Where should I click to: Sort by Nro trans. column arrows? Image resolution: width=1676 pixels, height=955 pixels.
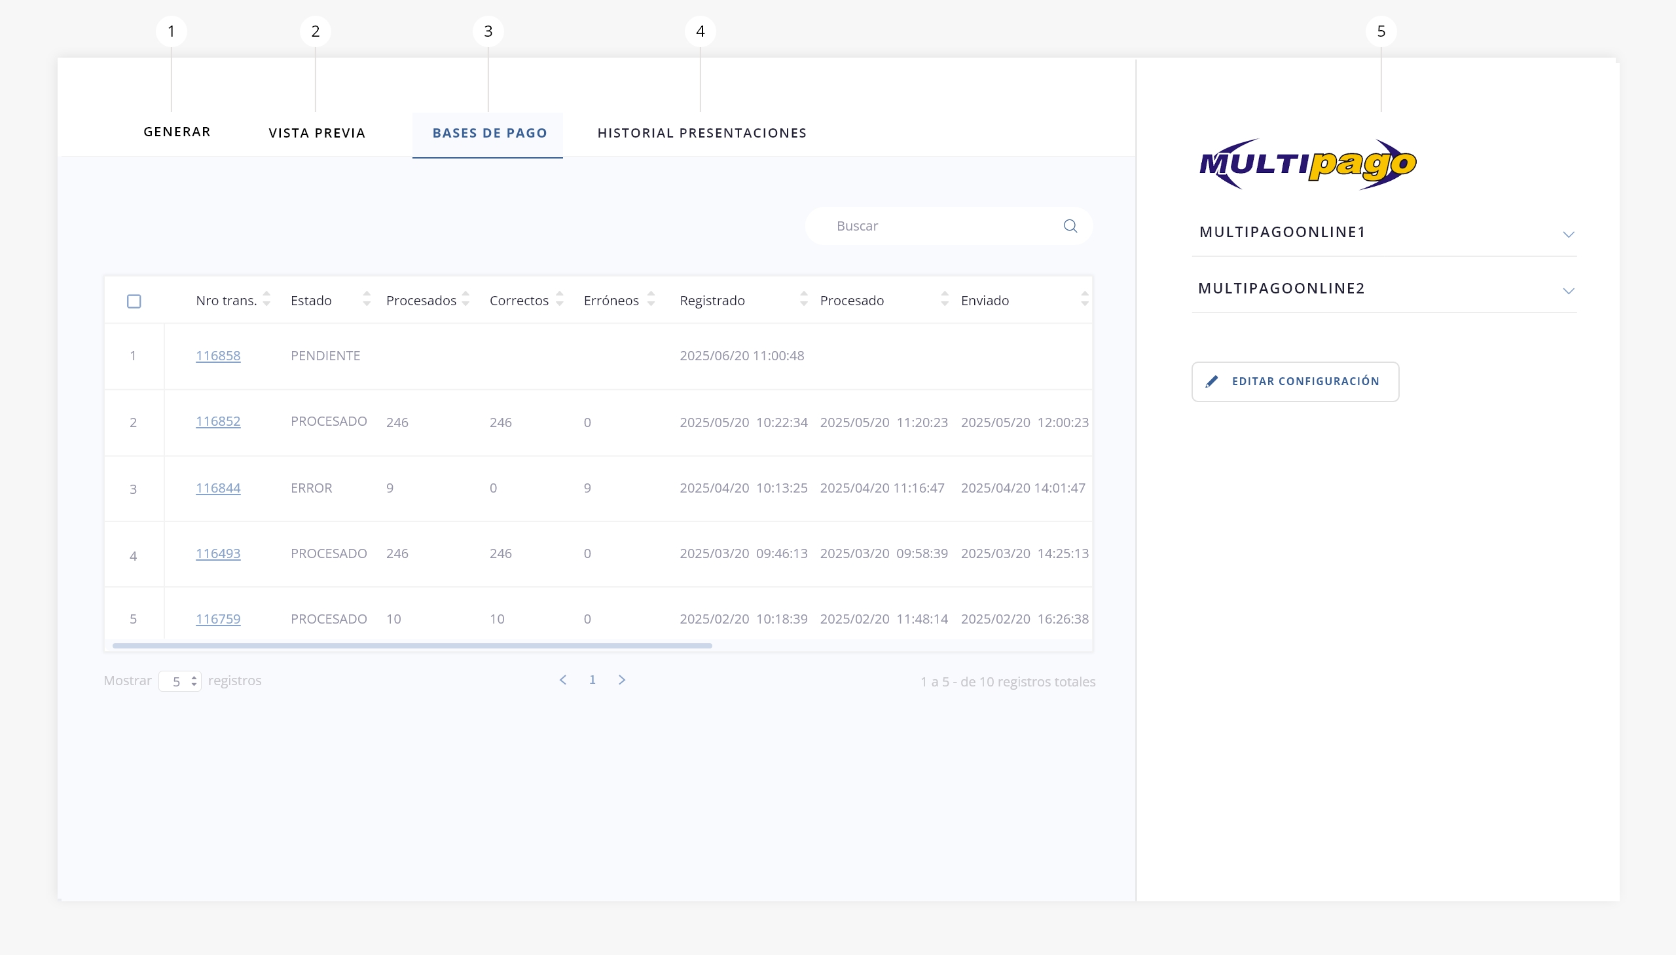pos(266,299)
